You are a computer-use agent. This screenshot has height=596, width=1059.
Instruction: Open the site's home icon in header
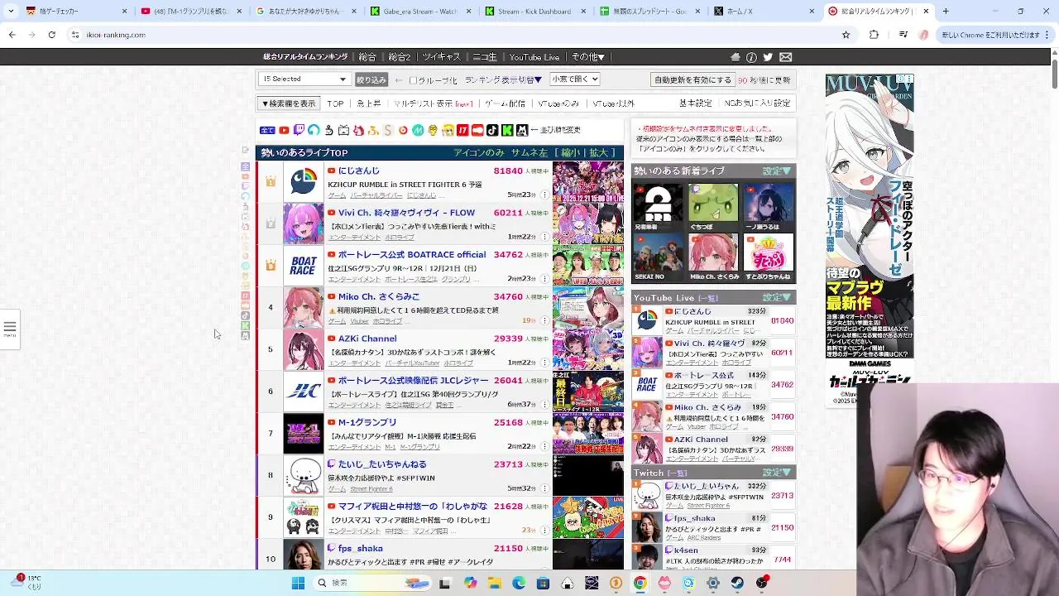point(735,57)
